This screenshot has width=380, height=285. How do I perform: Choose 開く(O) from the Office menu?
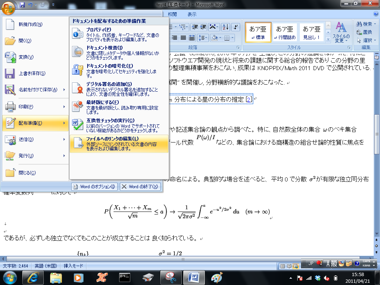(35, 41)
